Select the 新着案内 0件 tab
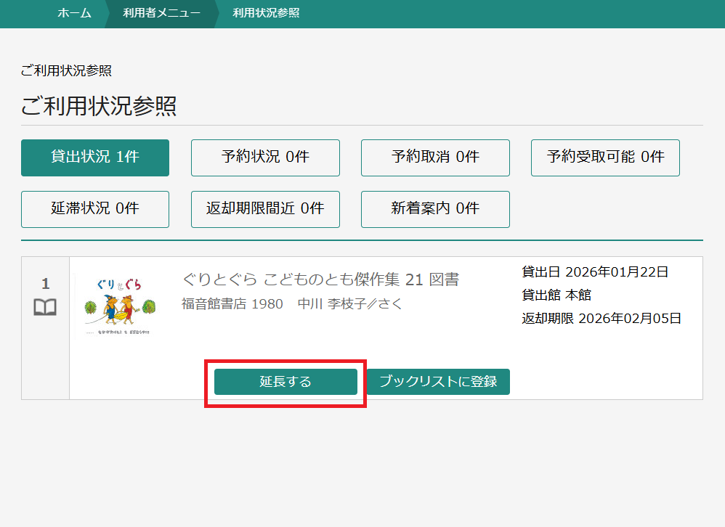This screenshot has width=725, height=527. (435, 209)
